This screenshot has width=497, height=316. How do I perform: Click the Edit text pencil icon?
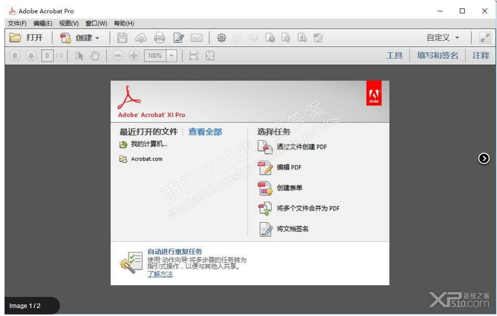[178, 38]
